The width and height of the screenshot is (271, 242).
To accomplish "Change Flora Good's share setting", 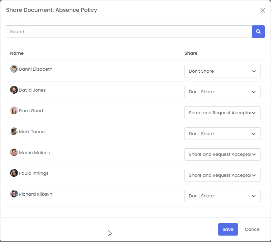I will tap(222, 113).
